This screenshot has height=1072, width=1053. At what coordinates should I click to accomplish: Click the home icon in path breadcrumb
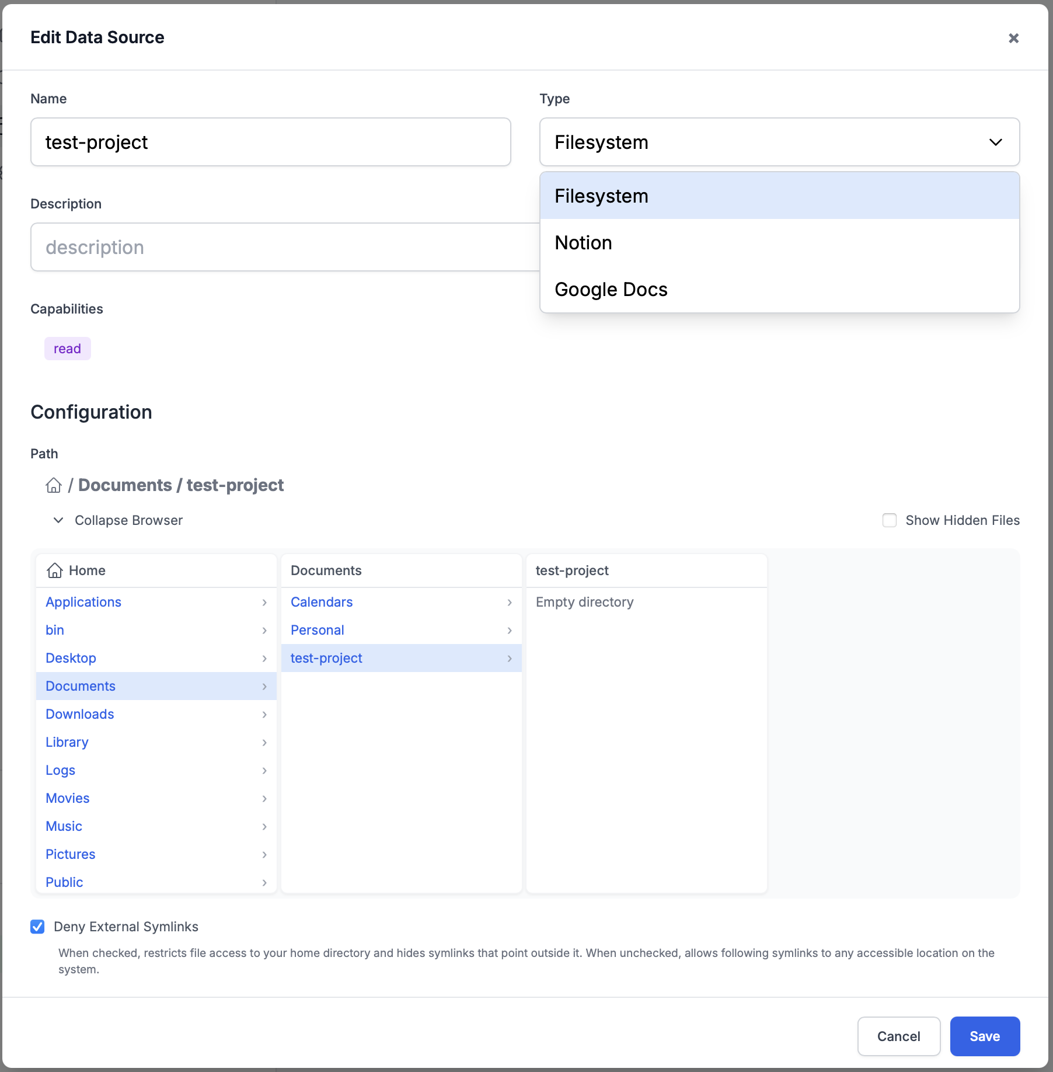54,485
